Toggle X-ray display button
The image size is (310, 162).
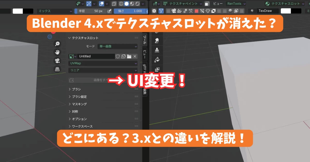point(114,4)
